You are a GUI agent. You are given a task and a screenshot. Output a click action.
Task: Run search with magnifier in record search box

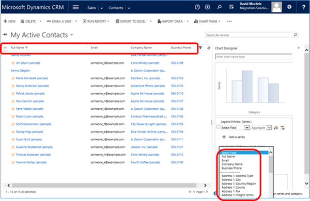tap(296, 35)
